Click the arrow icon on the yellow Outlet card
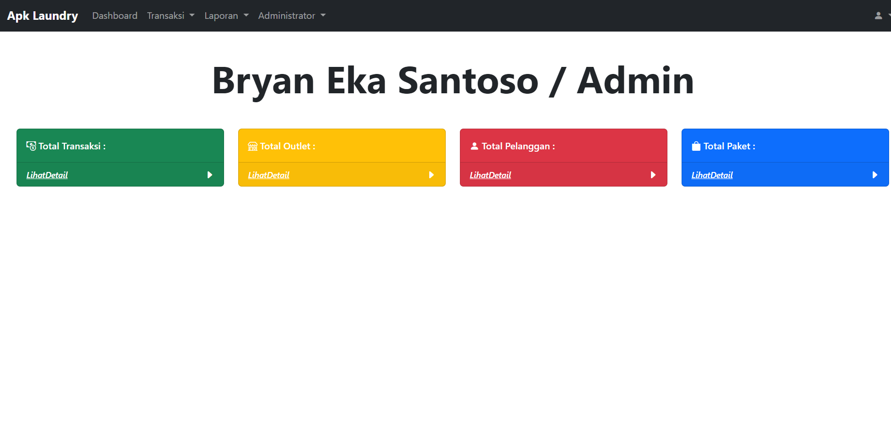Image resolution: width=891 pixels, height=424 pixels. (x=432, y=175)
